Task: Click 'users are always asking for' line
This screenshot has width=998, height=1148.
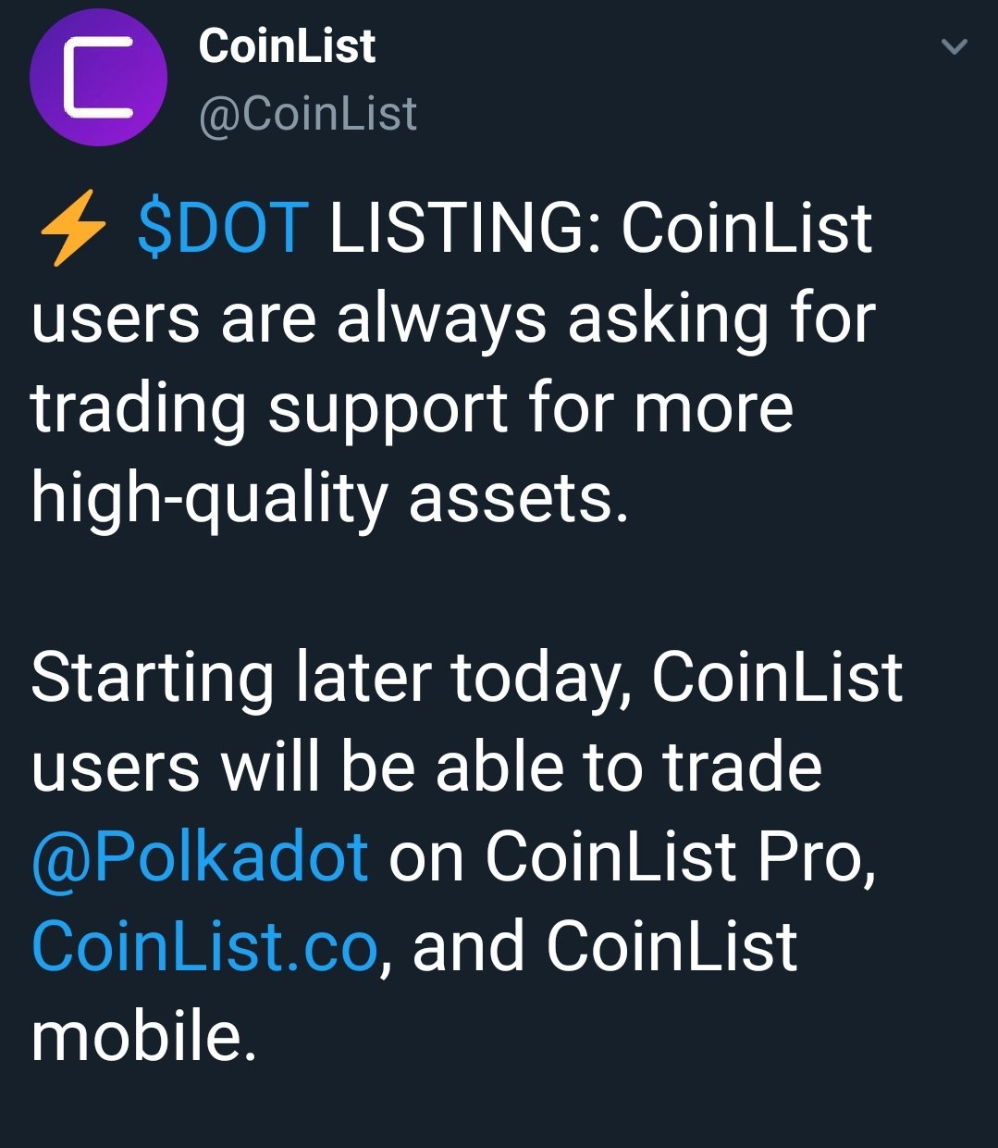Action: click(x=453, y=318)
